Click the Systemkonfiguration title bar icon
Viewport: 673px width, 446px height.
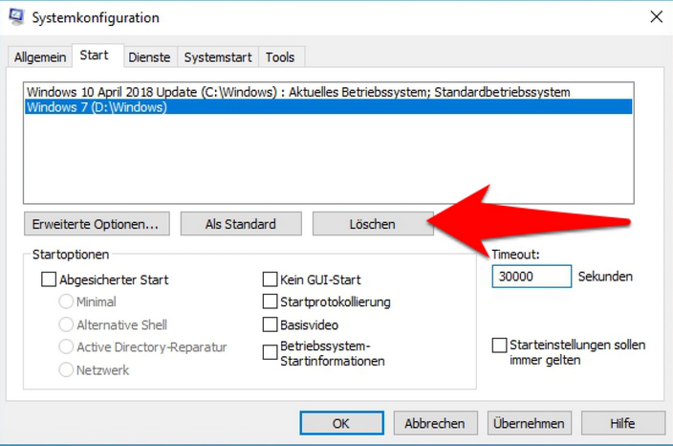[17, 17]
